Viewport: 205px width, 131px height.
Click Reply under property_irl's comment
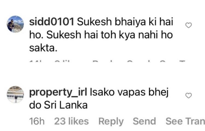[x=111, y=121]
